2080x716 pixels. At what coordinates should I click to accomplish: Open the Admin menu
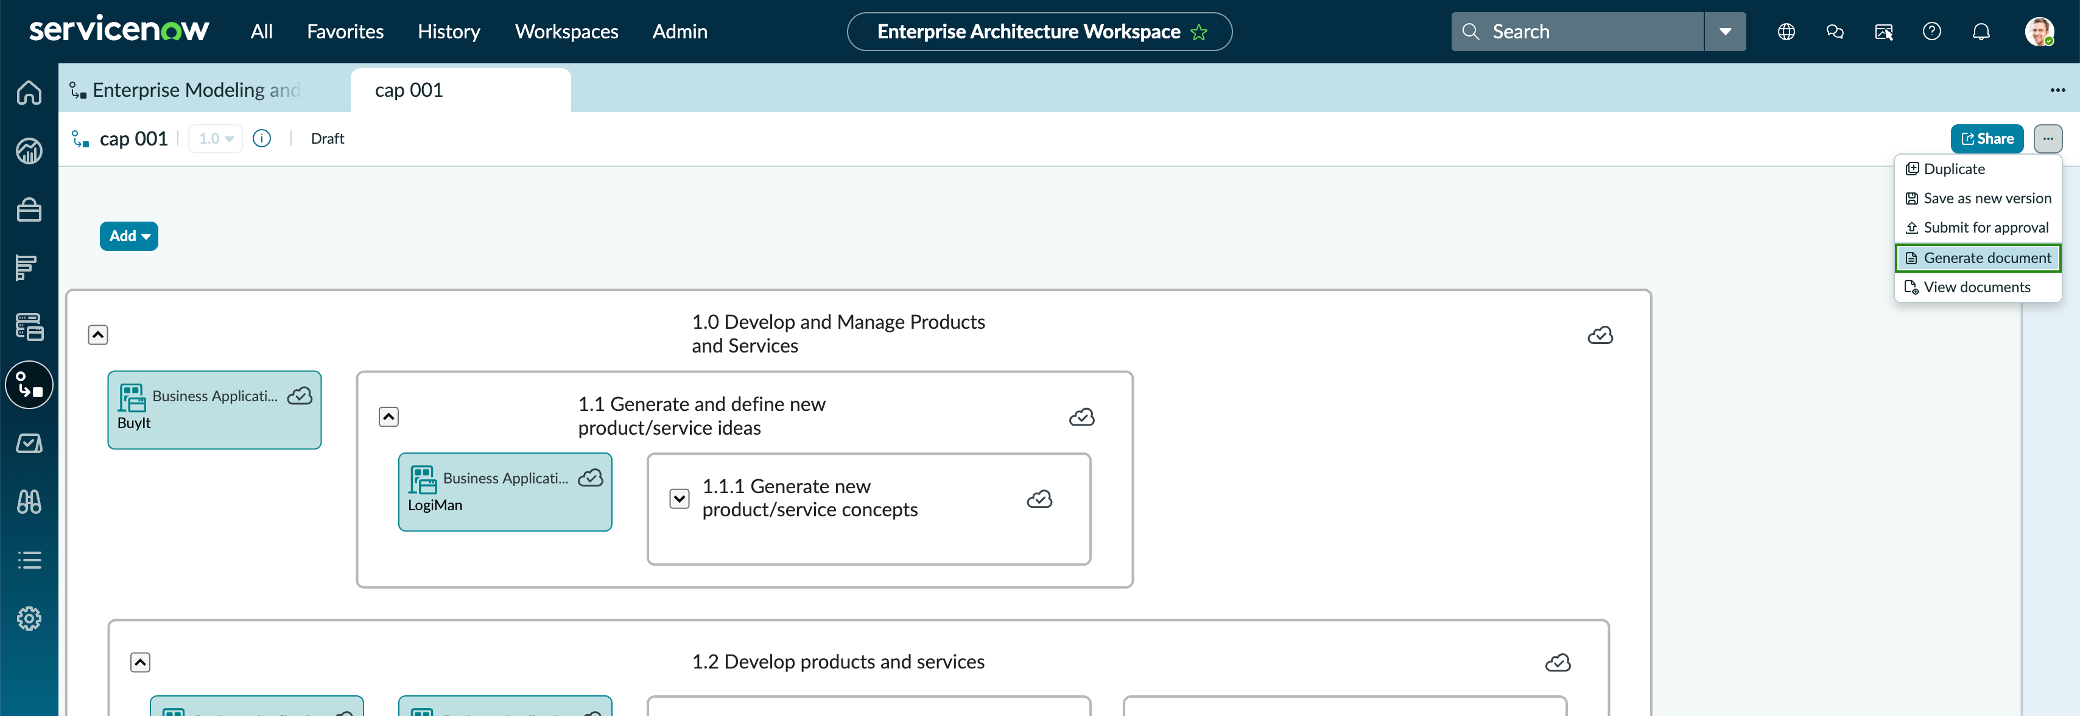click(x=680, y=32)
